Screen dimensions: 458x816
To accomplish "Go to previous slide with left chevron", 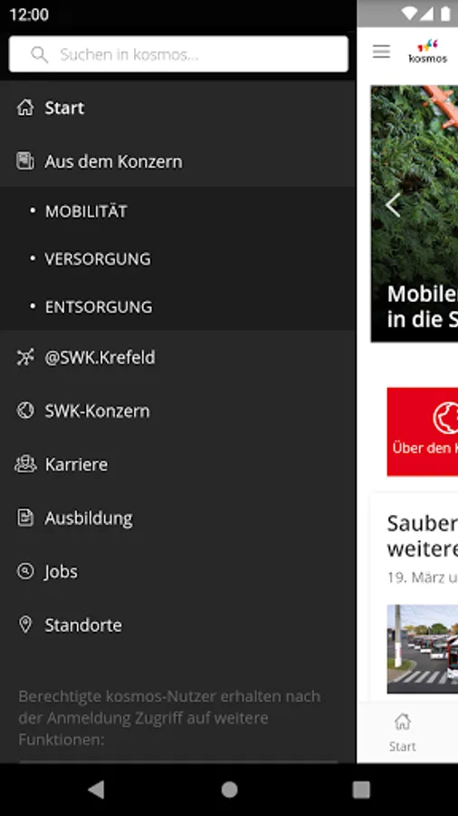I will coord(393,205).
